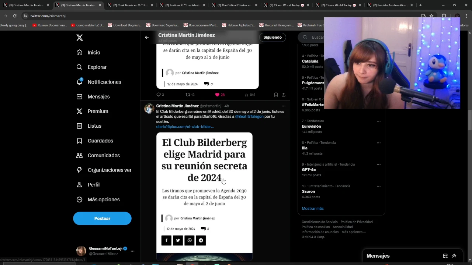The height and width of the screenshot is (265, 472).
Task: Open Más opciones menu
Action: pos(98,199)
